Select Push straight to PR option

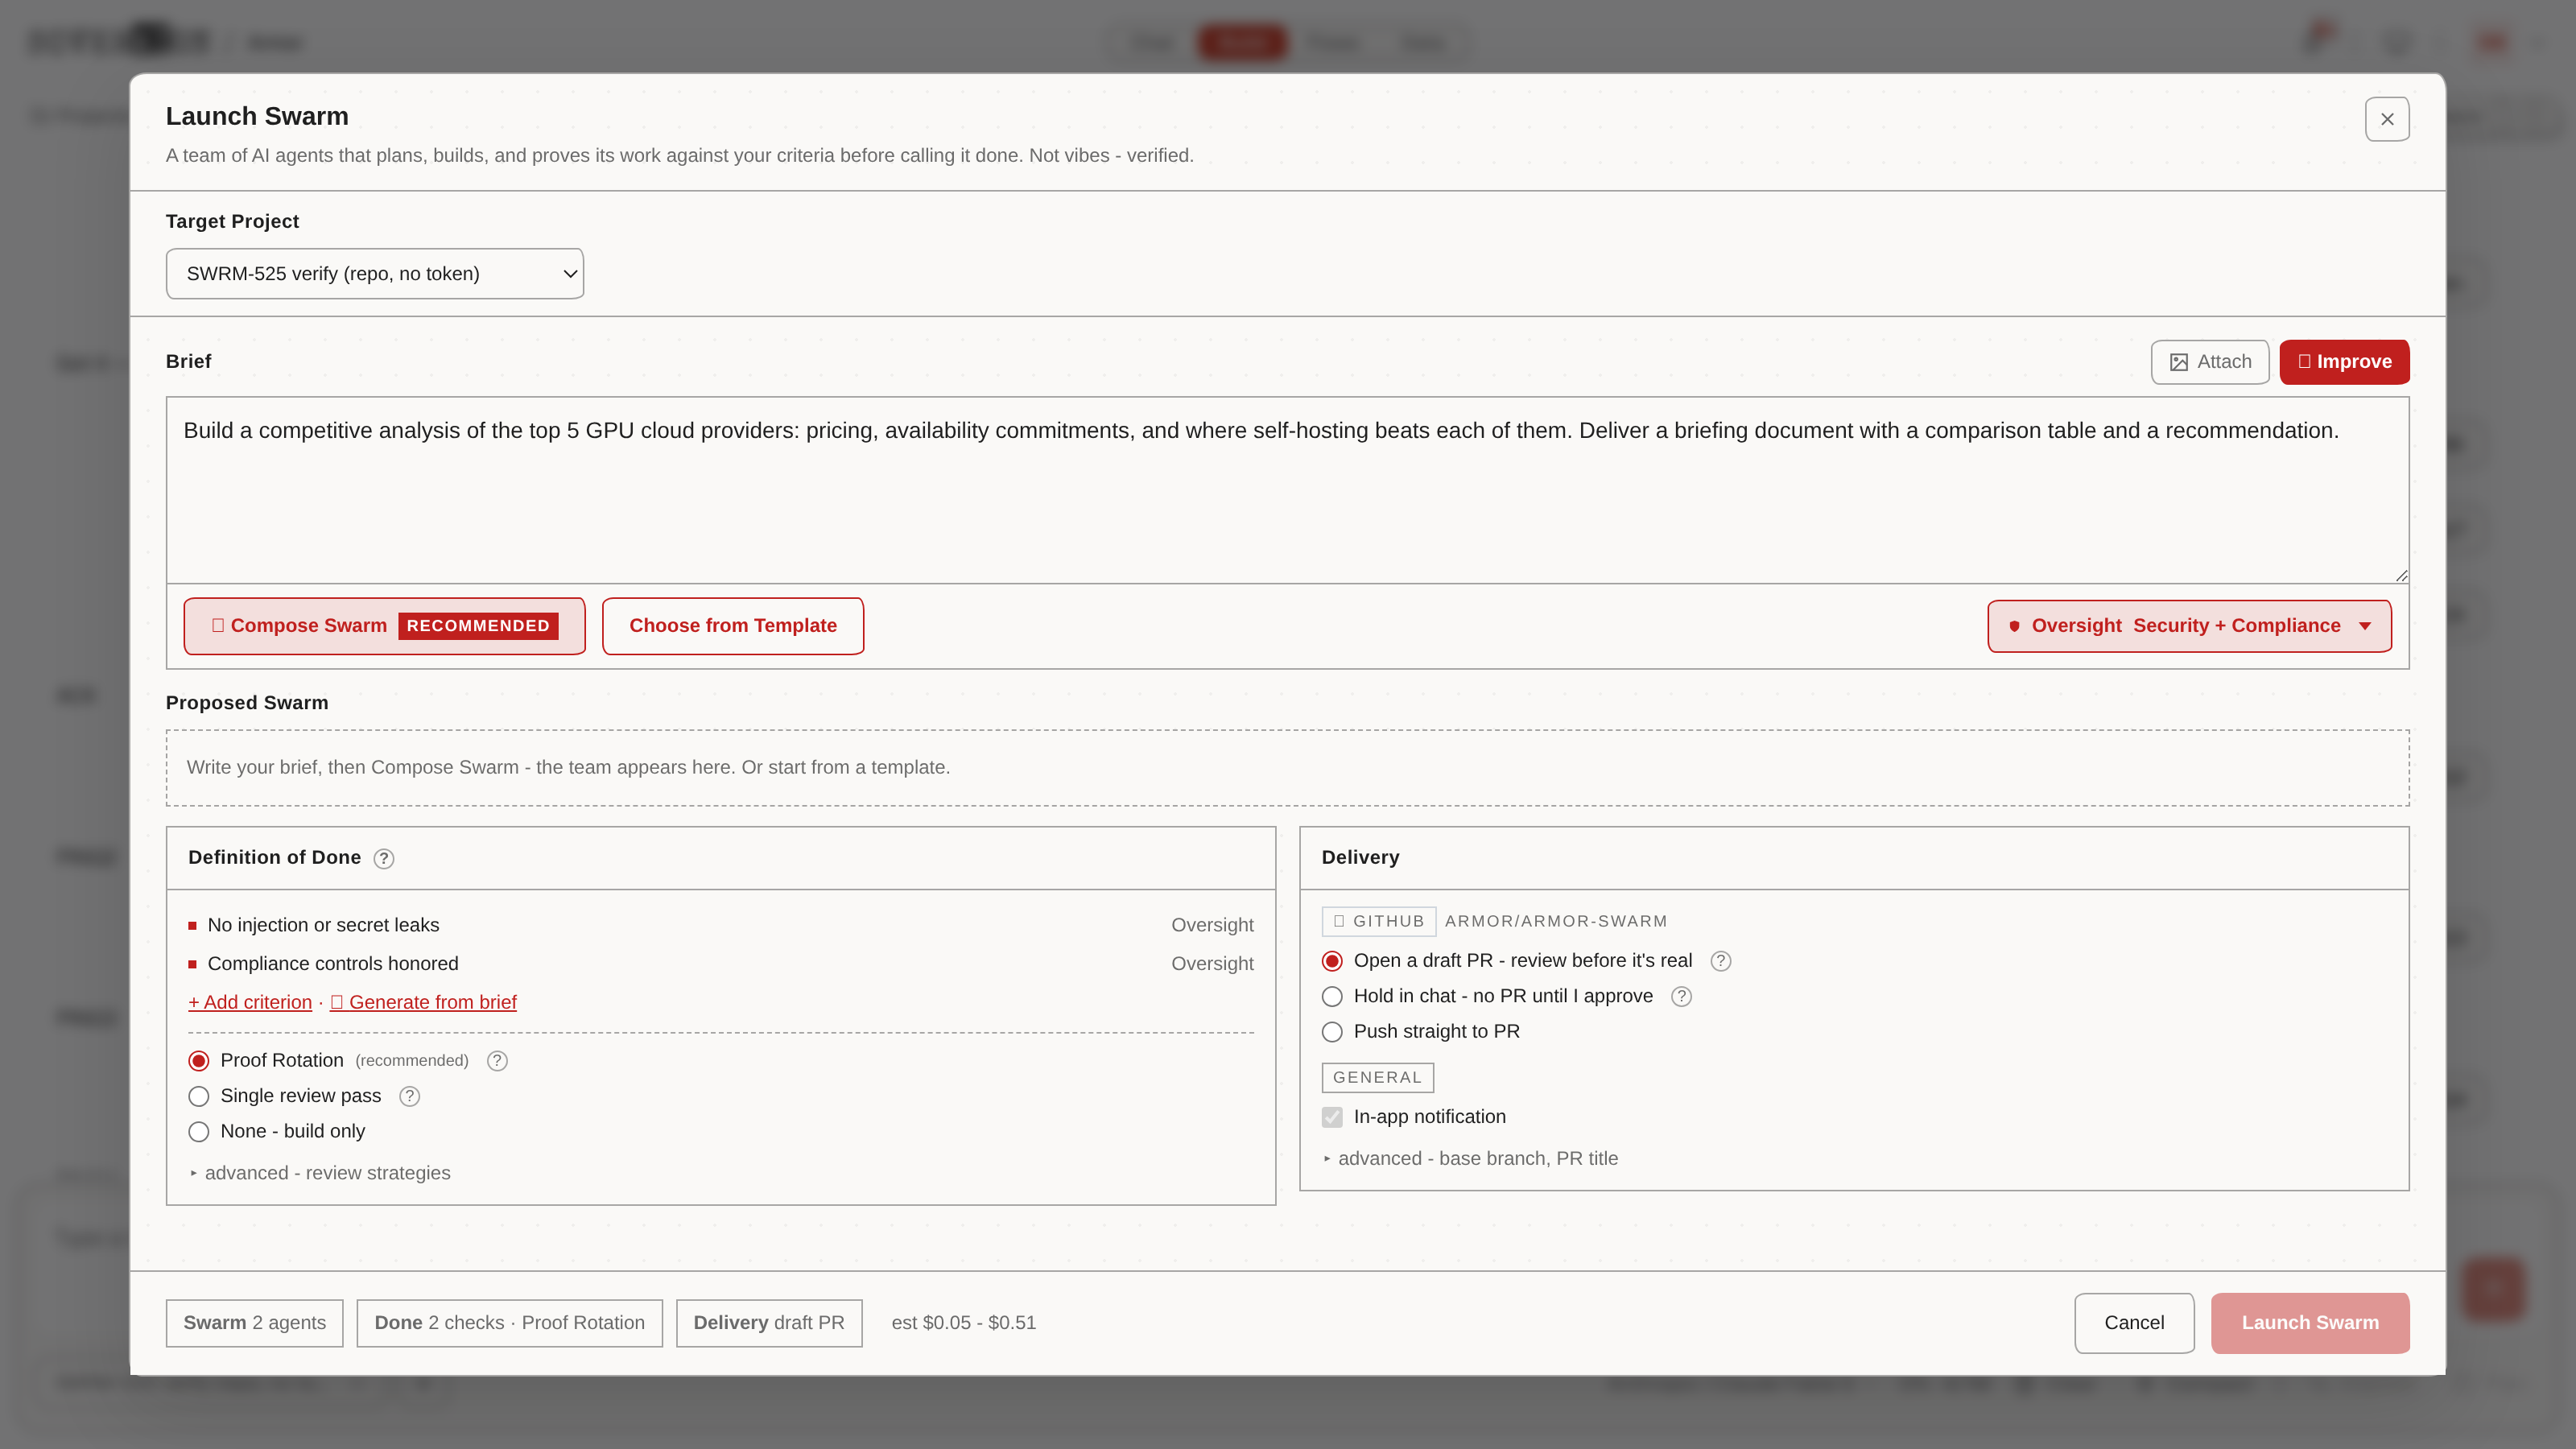[x=1332, y=1032]
